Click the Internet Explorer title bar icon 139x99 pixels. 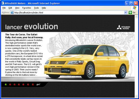pos(3,3)
